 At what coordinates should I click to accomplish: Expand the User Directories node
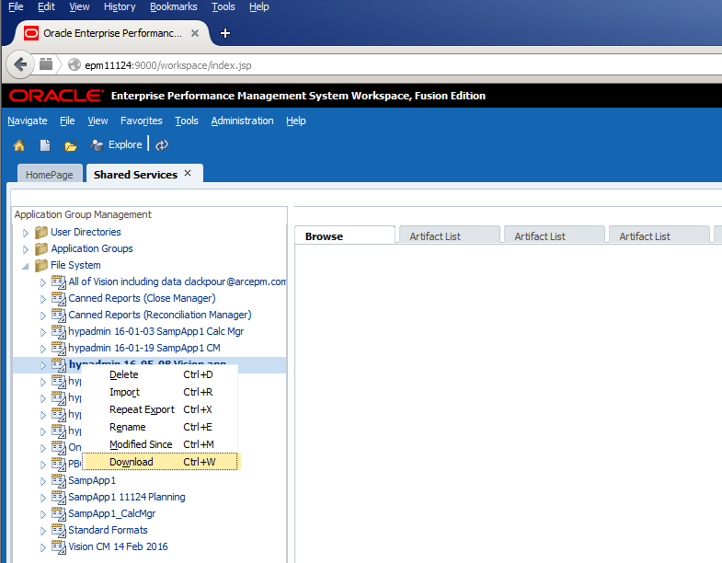click(26, 233)
